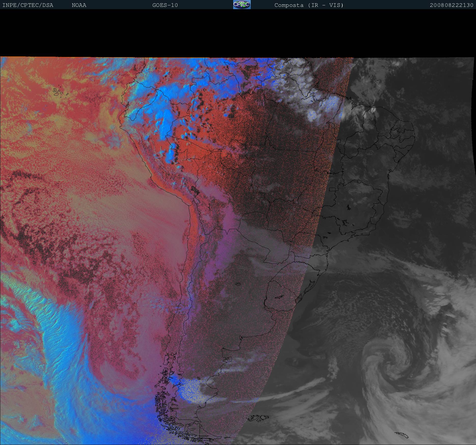The height and width of the screenshot is (445, 476).
Task: Click the CPTEC logo in header
Action: point(242,5)
